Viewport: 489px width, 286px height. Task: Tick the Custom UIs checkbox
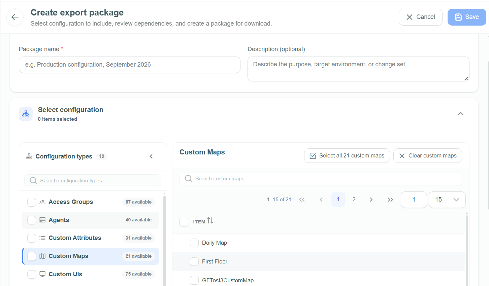coord(32,274)
